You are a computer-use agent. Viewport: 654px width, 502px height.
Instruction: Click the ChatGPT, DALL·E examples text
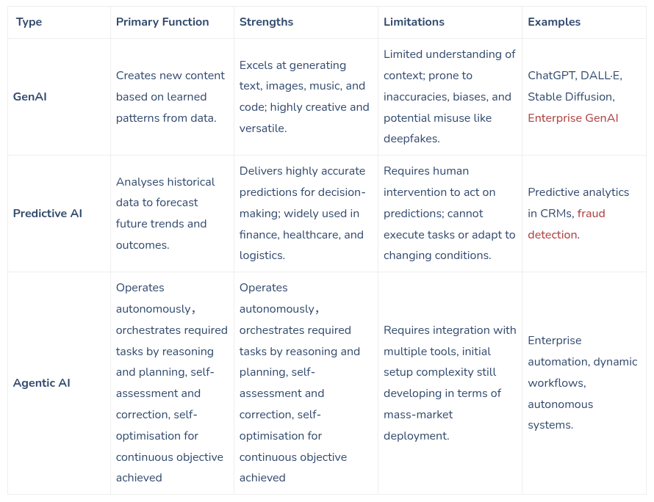574,76
